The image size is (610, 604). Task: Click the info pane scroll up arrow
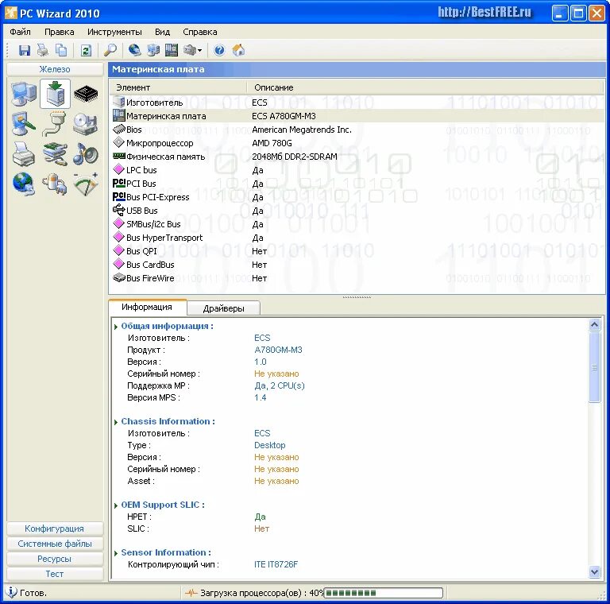(594, 324)
